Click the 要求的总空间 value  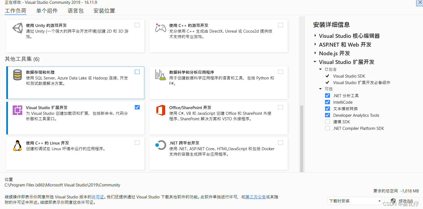click(x=410, y=191)
